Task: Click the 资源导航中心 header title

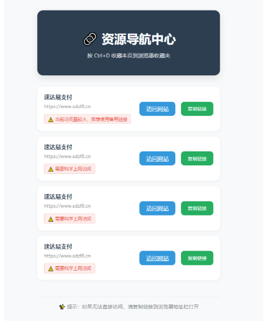Action: [139, 39]
